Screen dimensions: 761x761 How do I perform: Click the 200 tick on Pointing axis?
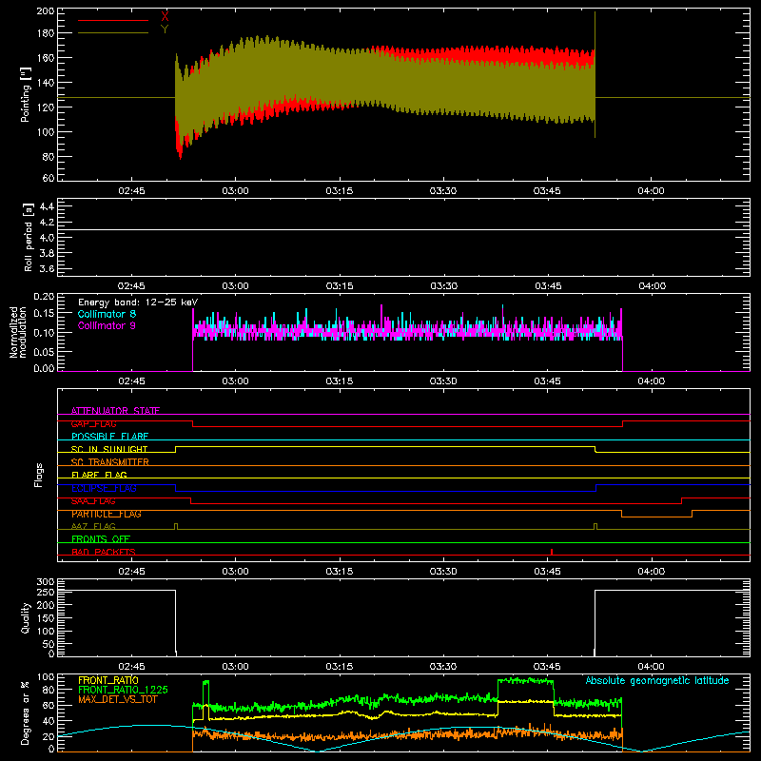pyautogui.click(x=46, y=10)
